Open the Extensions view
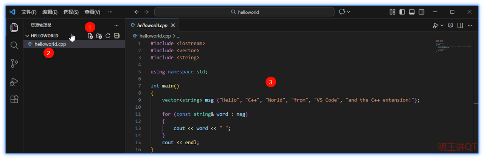This screenshot has height=159, width=484. (14, 99)
